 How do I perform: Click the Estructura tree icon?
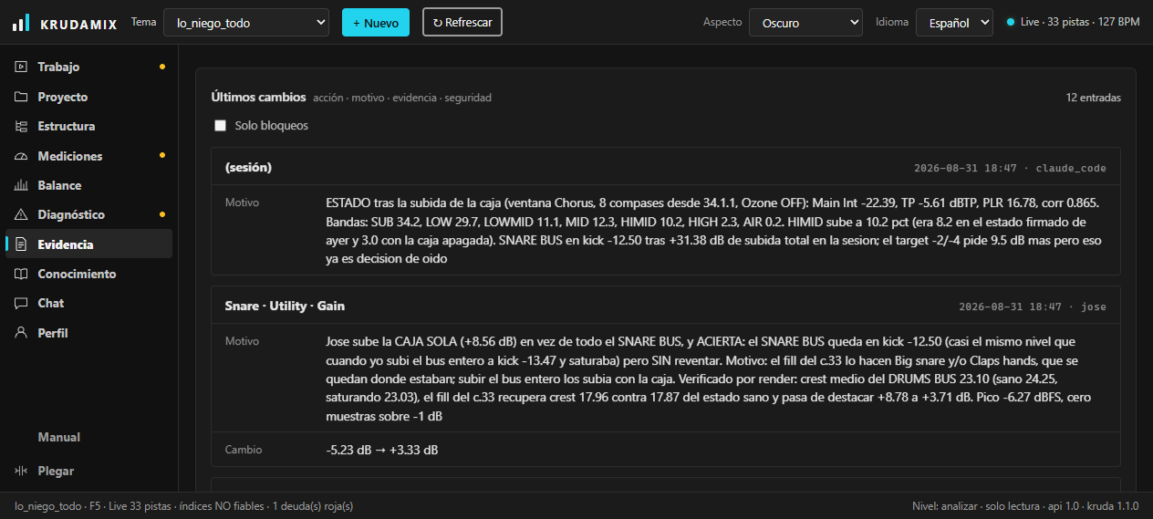21,126
